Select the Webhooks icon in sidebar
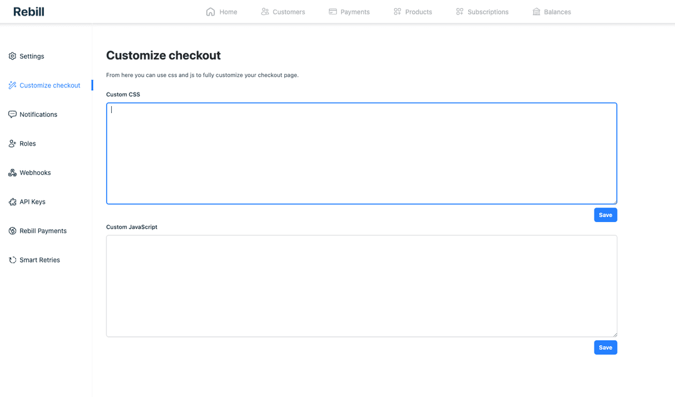This screenshot has height=397, width=675. point(12,173)
